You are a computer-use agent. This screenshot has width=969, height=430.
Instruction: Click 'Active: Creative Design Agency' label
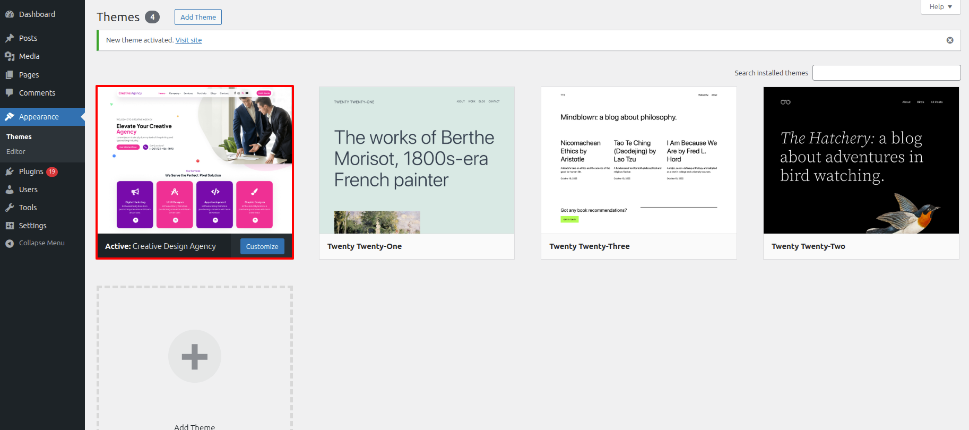point(160,246)
